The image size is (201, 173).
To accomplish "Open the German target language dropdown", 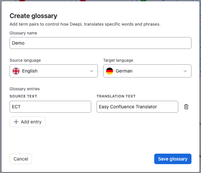I will (147, 71).
